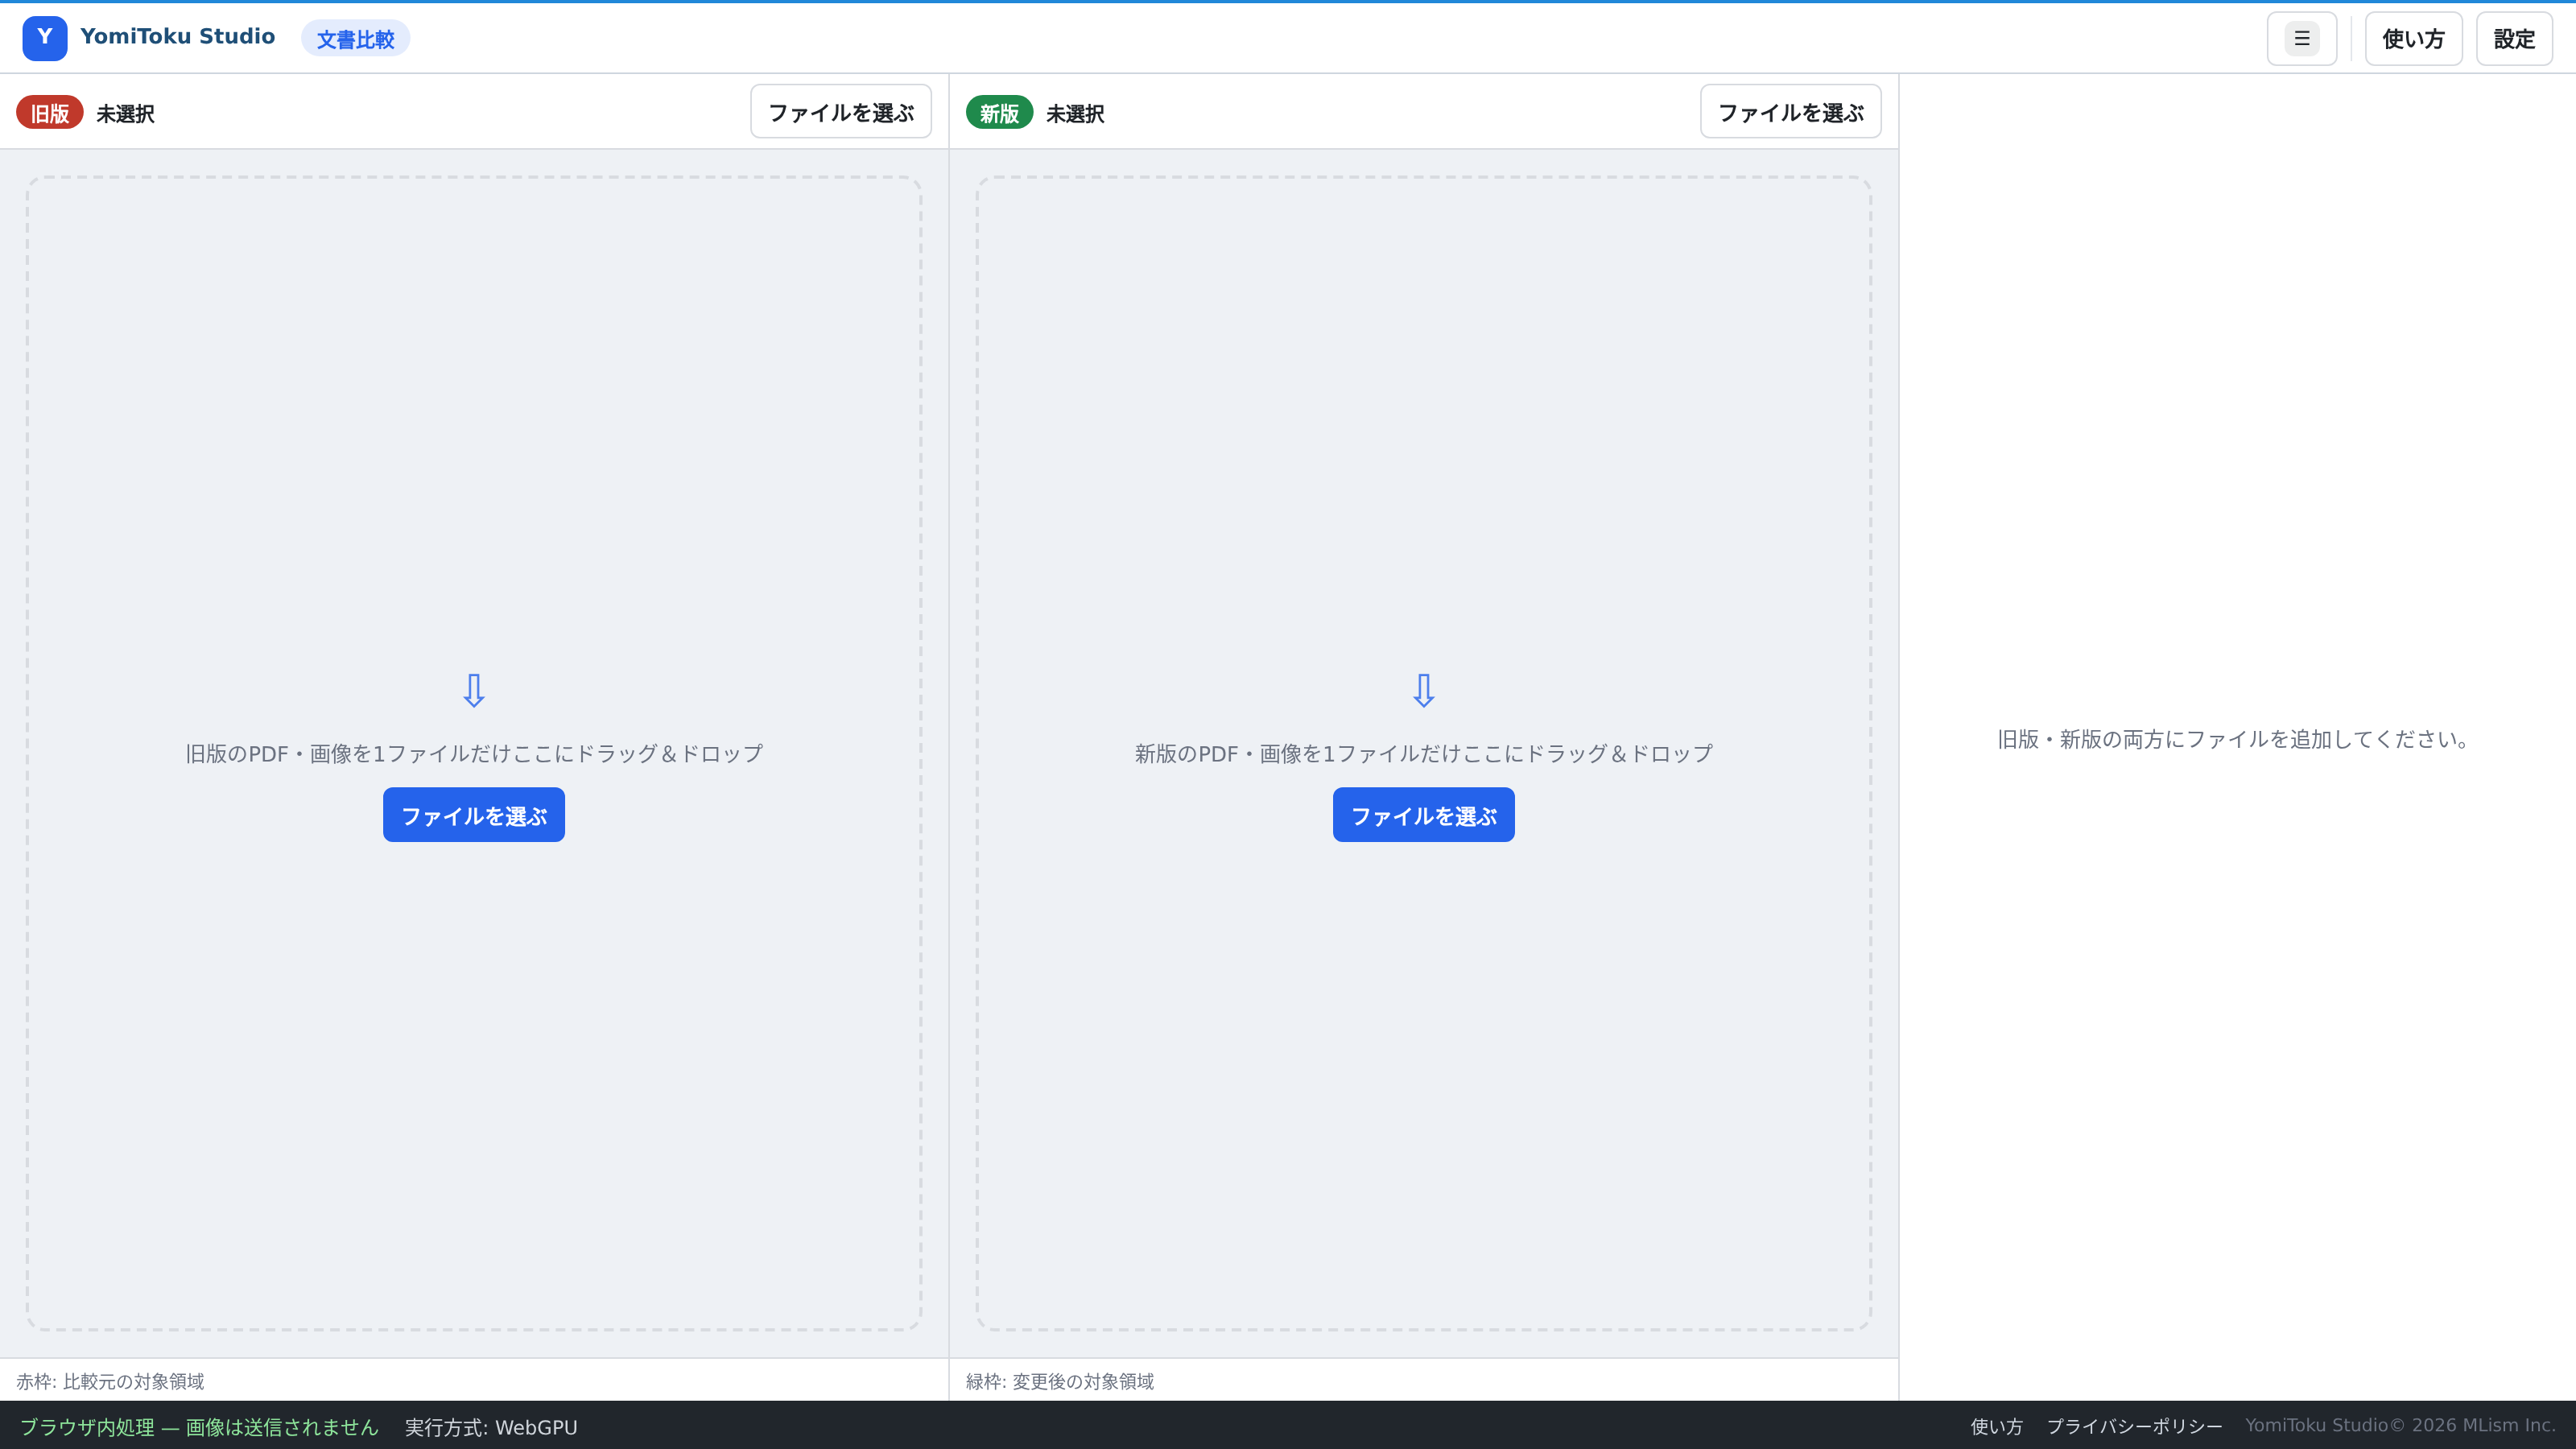Open the 使い方 button in the header
This screenshot has width=2576, height=1449.
[x=2413, y=39]
